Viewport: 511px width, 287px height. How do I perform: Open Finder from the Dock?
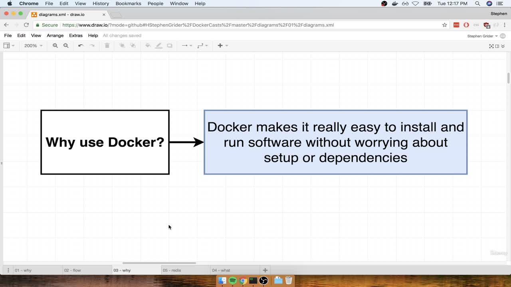point(222,281)
